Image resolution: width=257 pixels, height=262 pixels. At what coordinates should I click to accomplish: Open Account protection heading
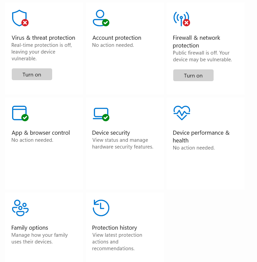pos(117,38)
